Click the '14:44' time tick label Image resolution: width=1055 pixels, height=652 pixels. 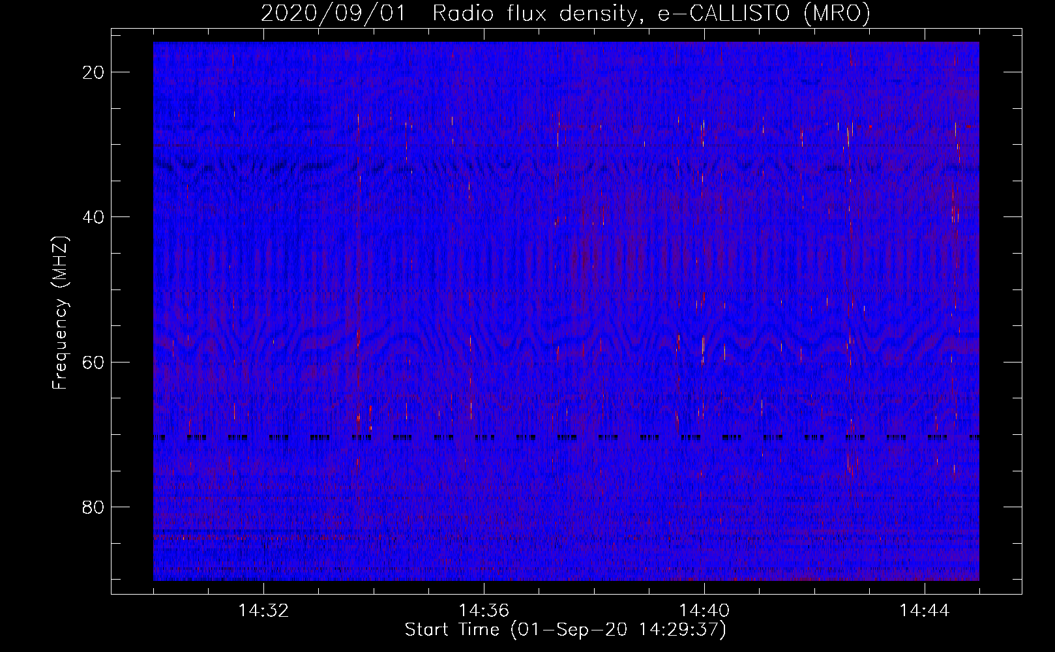(x=925, y=611)
